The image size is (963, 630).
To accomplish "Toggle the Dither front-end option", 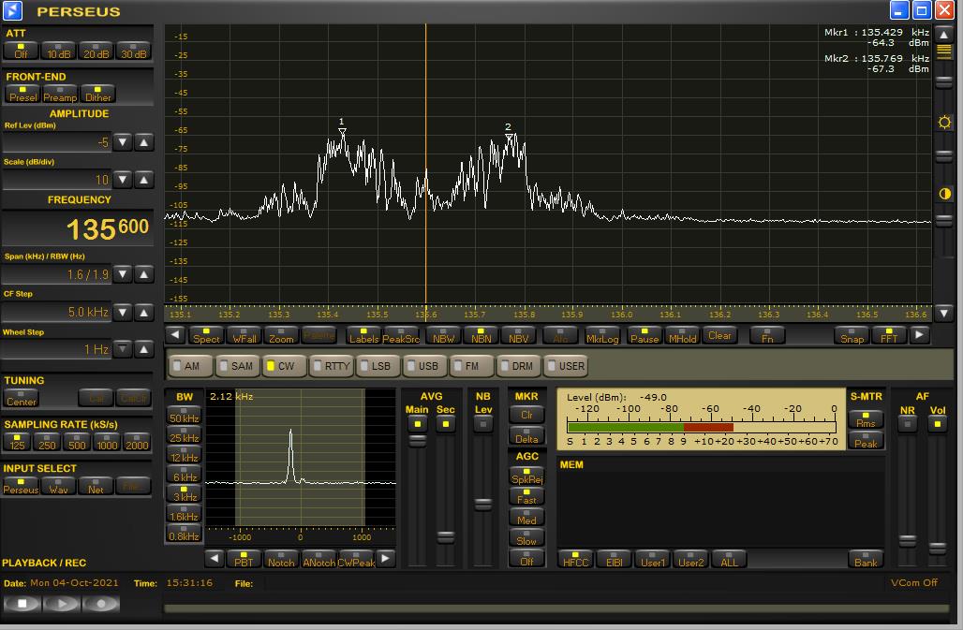I will point(97,94).
